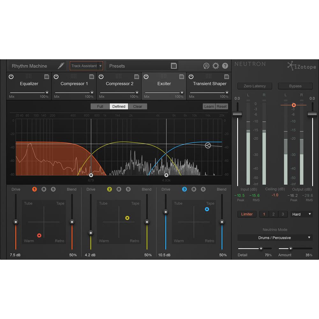Open the help question mark icon
Screen dimensions: 319x319
tap(225, 66)
